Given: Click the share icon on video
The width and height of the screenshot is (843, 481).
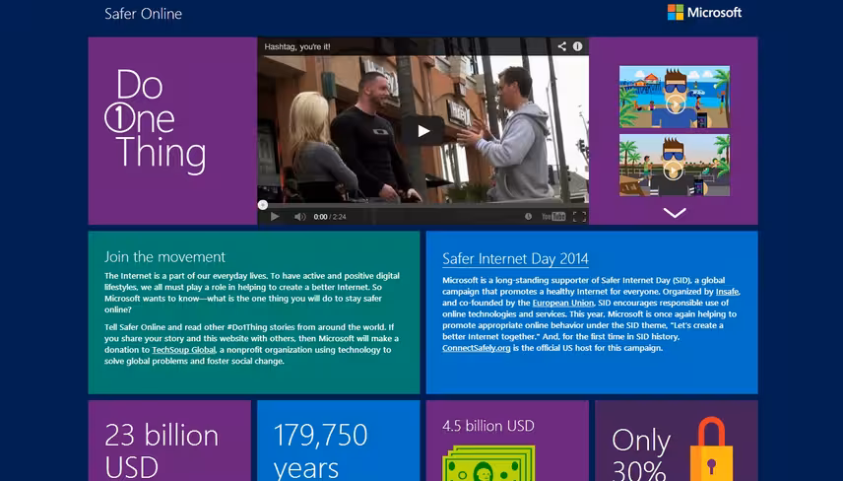Looking at the screenshot, I should tap(561, 46).
